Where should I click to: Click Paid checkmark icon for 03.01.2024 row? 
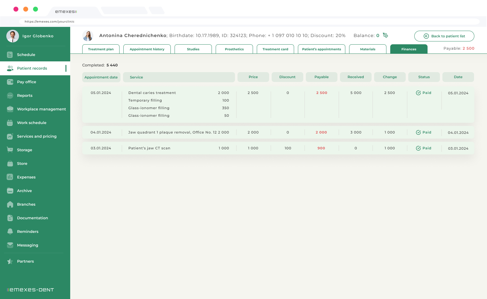pyautogui.click(x=418, y=148)
